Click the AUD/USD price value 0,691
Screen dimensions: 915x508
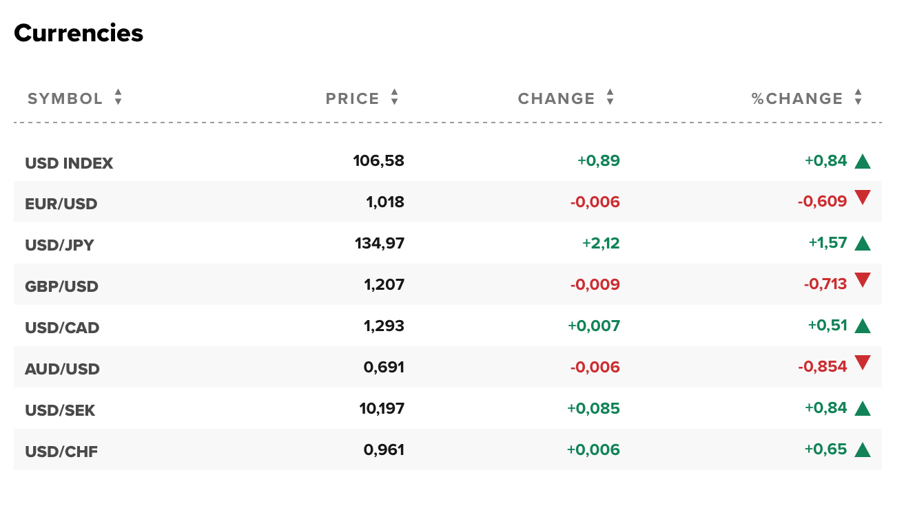[384, 368]
